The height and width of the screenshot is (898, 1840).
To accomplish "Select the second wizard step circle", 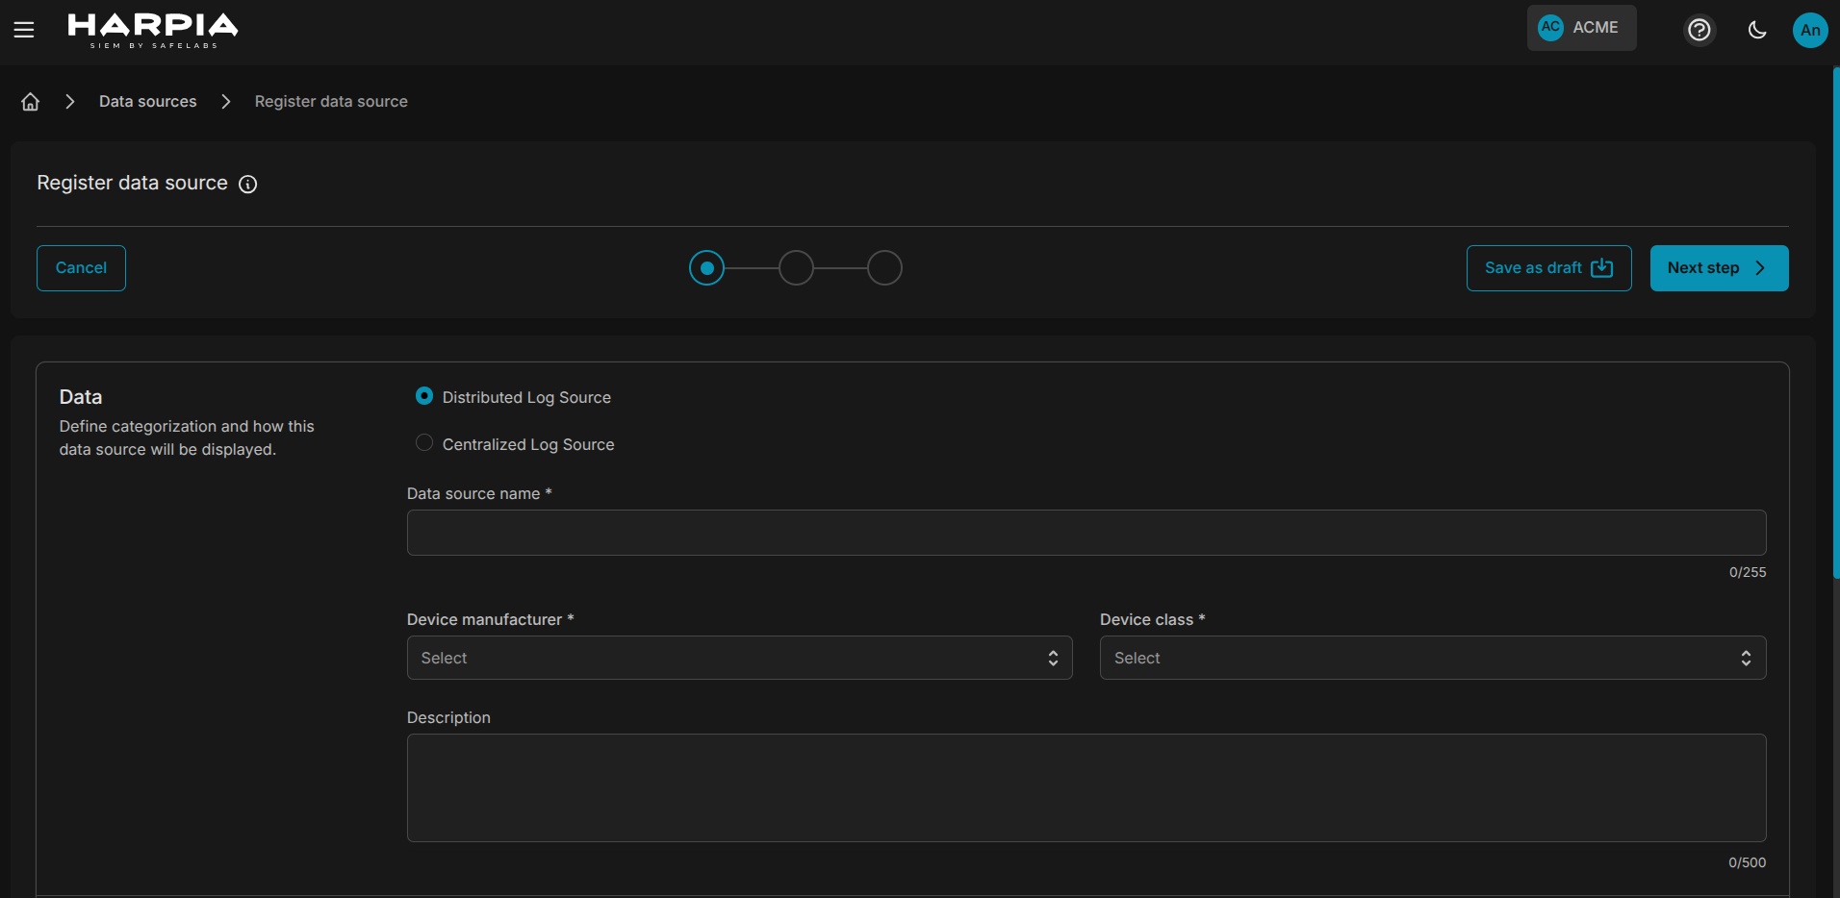I will click(796, 268).
